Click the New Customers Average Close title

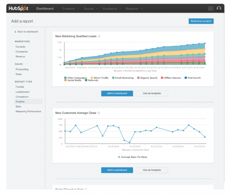click(76, 113)
